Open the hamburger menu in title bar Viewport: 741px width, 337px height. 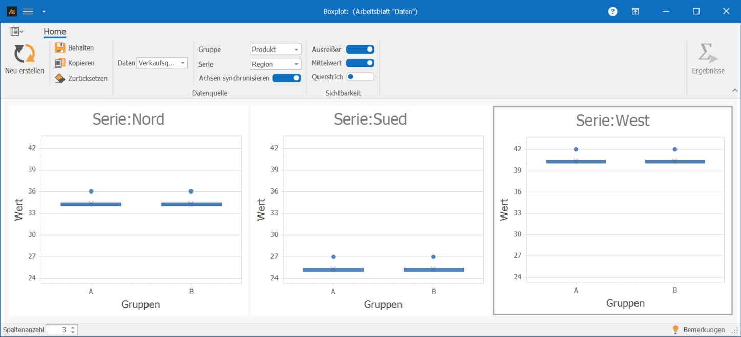click(x=28, y=12)
